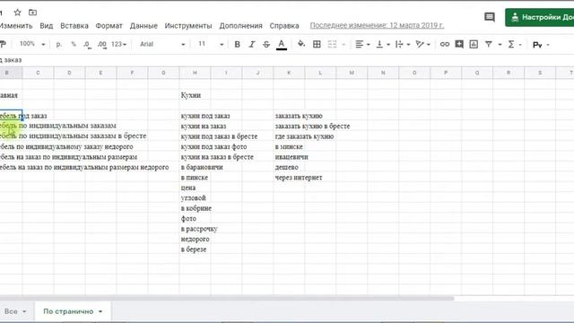The height and width of the screenshot is (323, 574).
Task: Open input tools Ру button
Action: pos(537,45)
